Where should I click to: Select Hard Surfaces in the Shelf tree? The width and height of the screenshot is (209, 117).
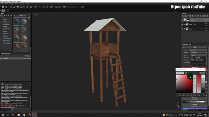click(x=7, y=28)
